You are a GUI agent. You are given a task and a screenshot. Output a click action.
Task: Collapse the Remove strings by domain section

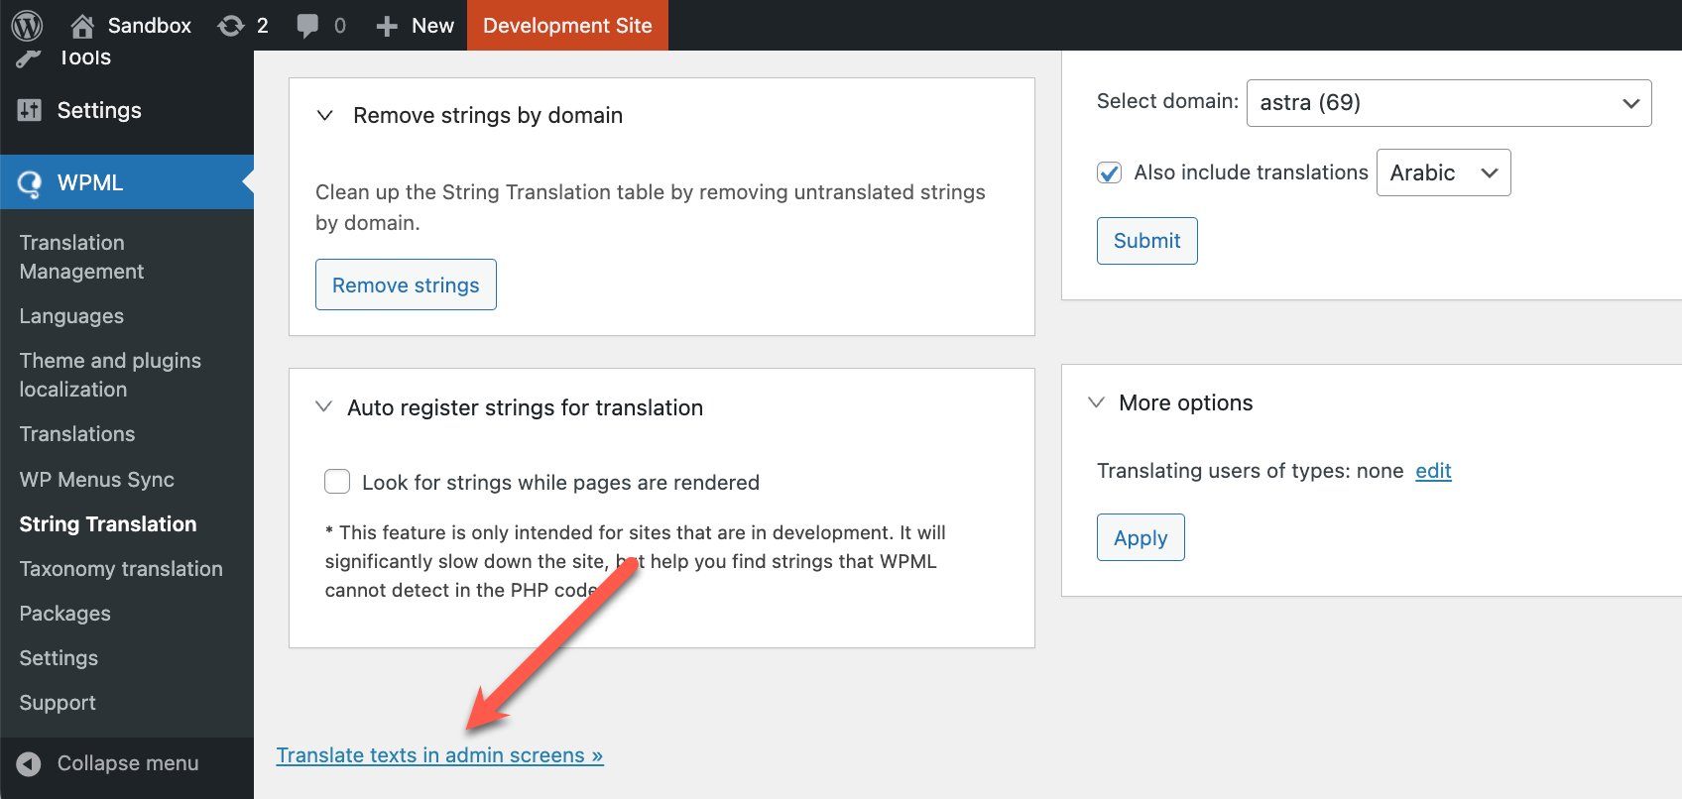(324, 115)
